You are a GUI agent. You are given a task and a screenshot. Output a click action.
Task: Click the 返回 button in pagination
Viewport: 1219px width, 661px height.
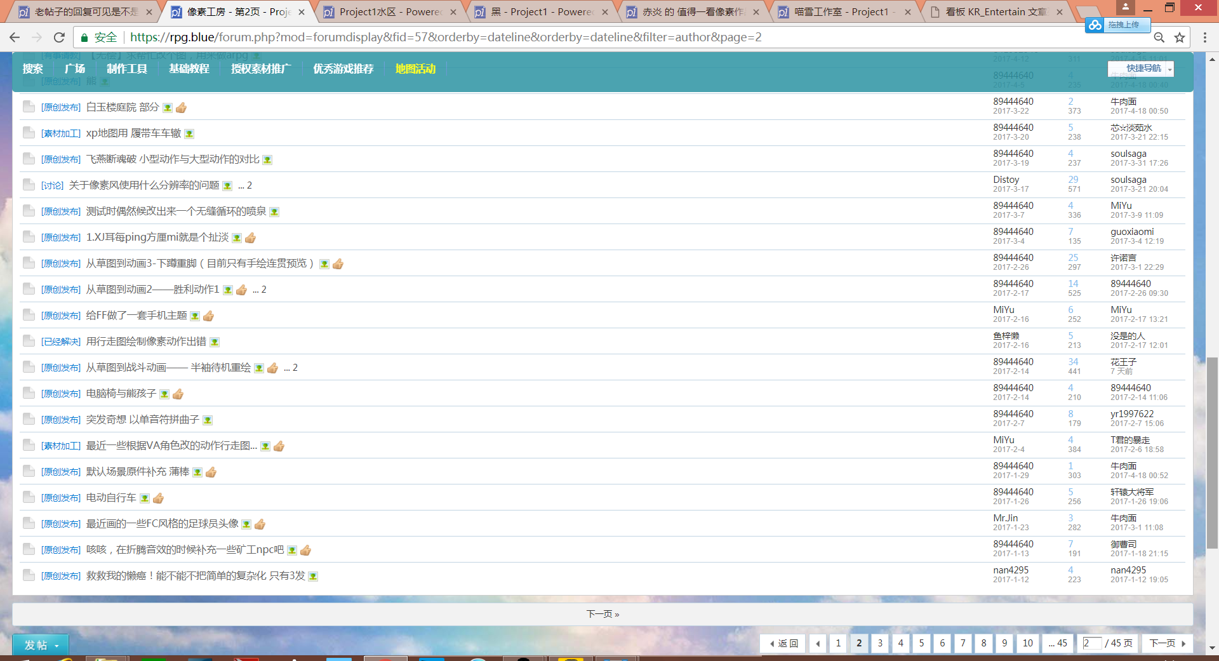click(x=783, y=643)
